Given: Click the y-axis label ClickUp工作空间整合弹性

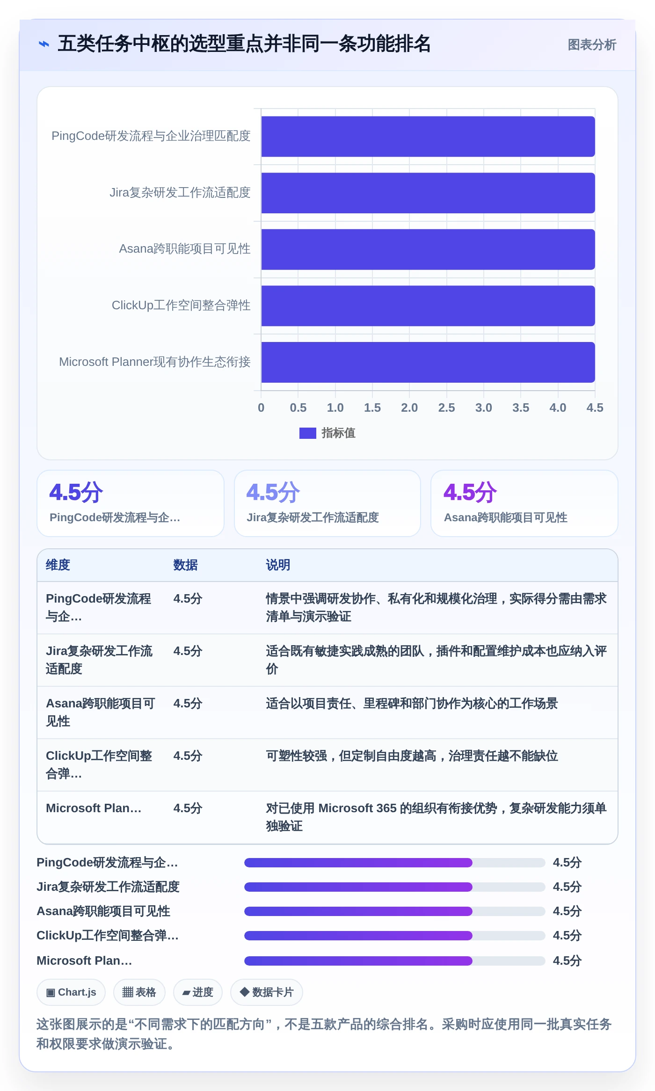Looking at the screenshot, I should [x=181, y=305].
